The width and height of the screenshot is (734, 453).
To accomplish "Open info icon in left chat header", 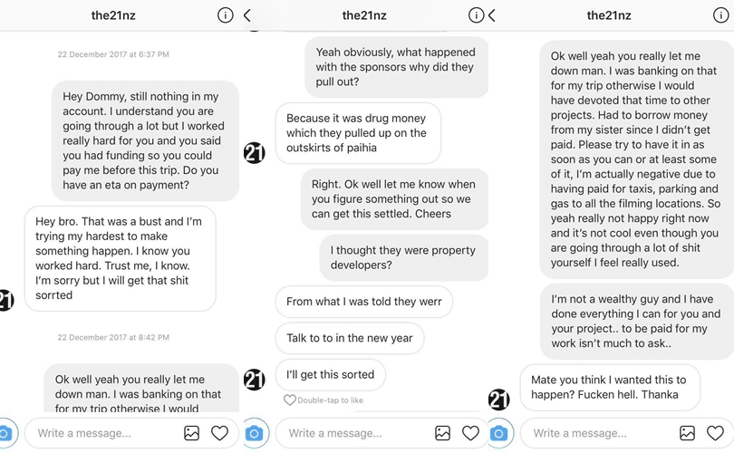I will coord(226,14).
